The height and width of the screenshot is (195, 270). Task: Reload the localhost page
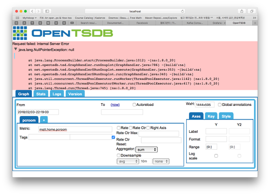point(183,11)
